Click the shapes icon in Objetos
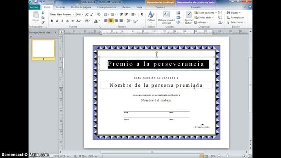The height and width of the screenshot is (158, 281). tap(179, 22)
